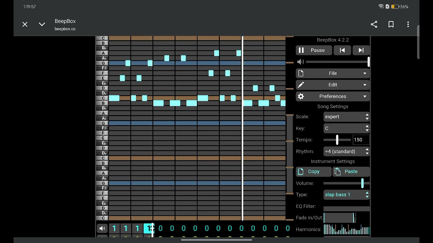This screenshot has height=243, width=433.
Task: Click the Instrument Settings heading
Action: click(x=333, y=161)
